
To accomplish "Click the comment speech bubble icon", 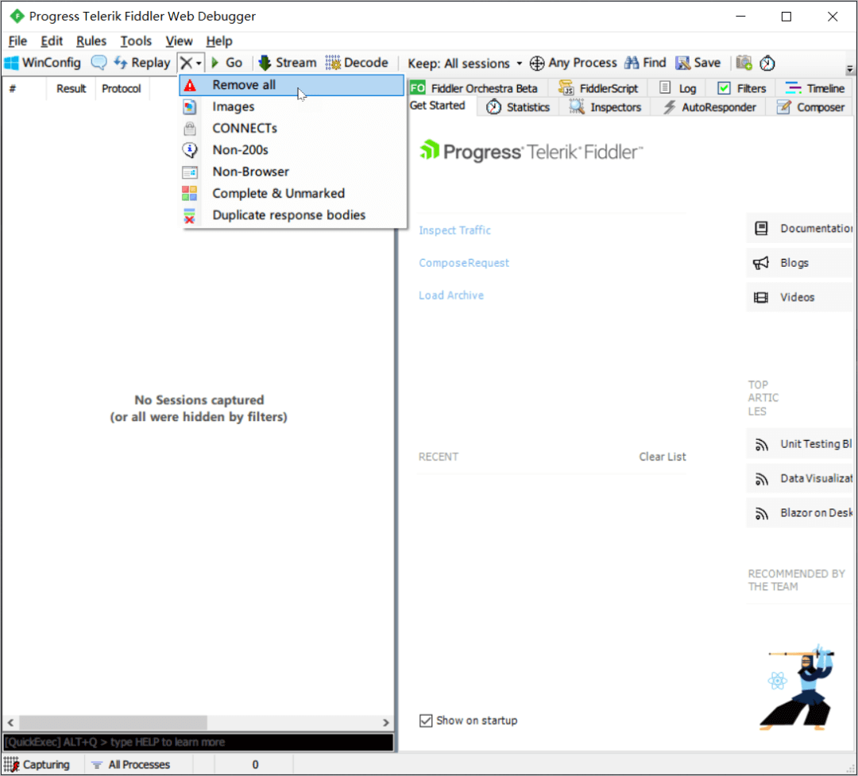I will [x=99, y=63].
